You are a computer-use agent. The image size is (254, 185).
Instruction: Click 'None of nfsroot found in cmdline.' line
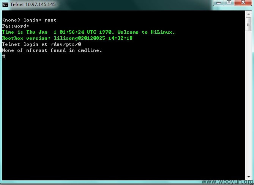tap(52, 50)
